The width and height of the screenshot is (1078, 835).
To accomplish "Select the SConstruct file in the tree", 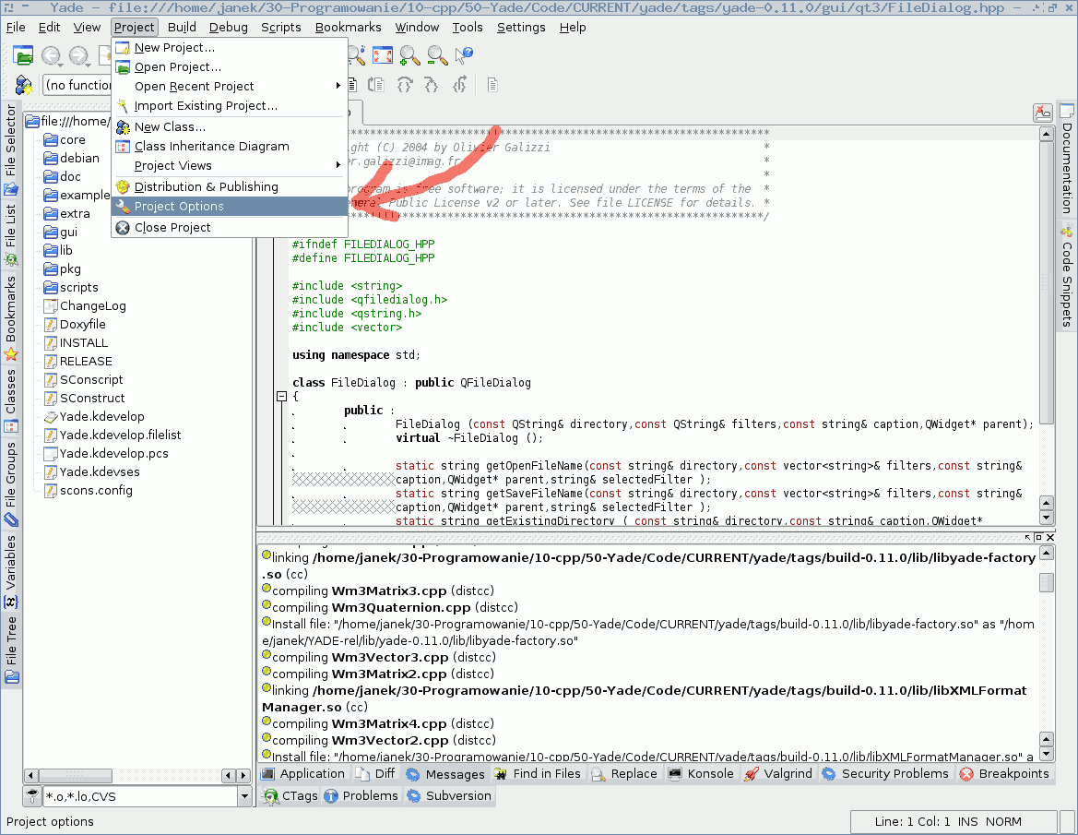I will [x=91, y=399].
